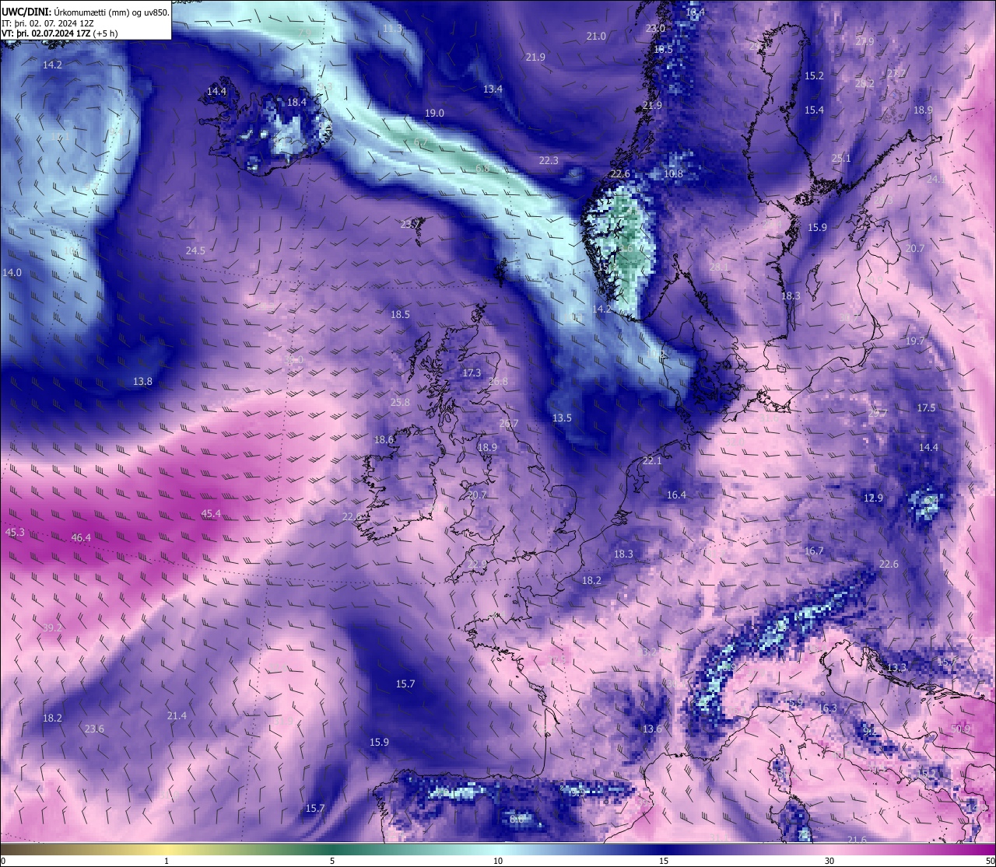Click the 10.8 value over Scandinavia
The image size is (996, 867).
674,173
